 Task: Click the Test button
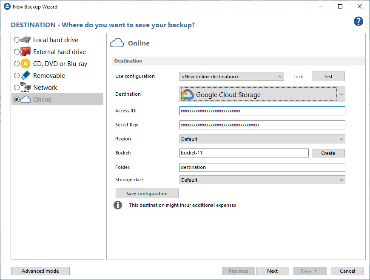[x=328, y=77]
